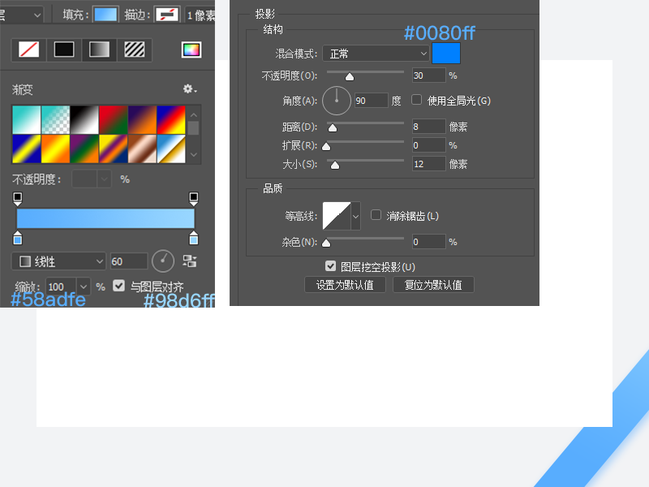
Task: Click the noise field showing 0
Action: (429, 242)
